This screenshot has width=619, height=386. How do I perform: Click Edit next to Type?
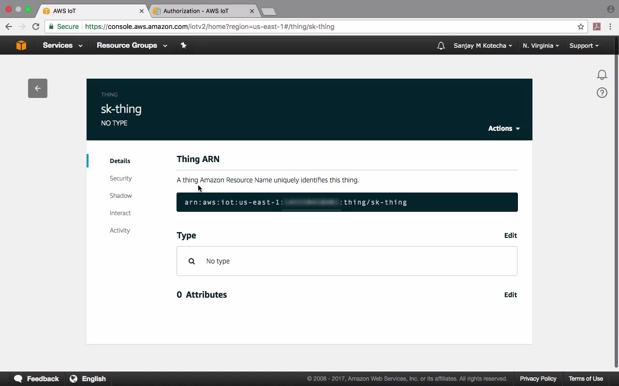[x=511, y=235]
